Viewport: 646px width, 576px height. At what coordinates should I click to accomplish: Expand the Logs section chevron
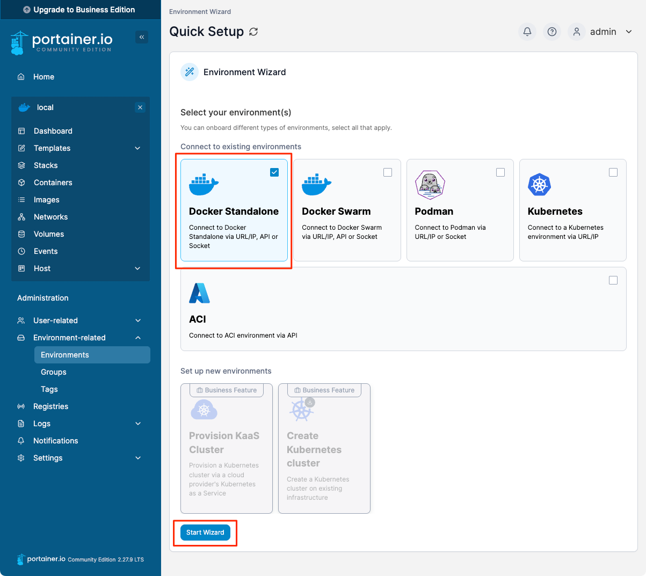[x=138, y=424]
